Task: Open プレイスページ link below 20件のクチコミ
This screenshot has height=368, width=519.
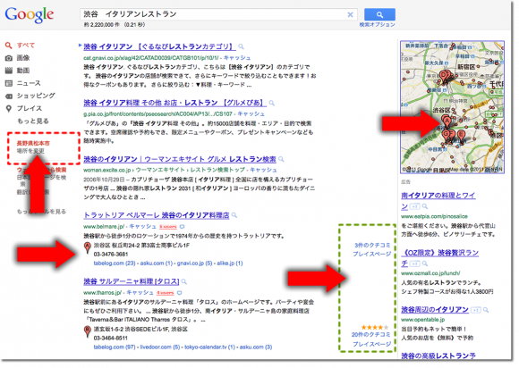Action: 371,344
